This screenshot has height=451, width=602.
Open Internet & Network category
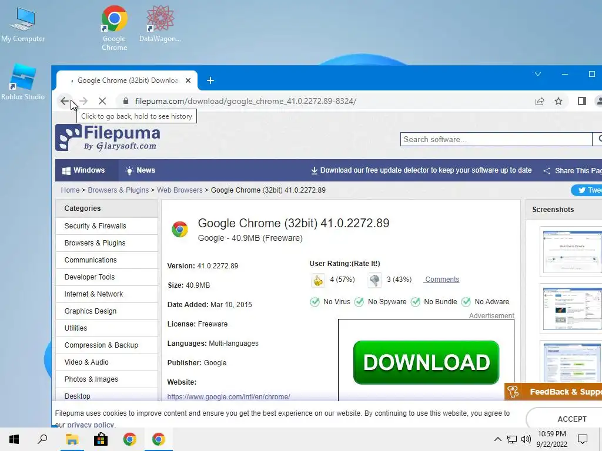tap(107, 294)
